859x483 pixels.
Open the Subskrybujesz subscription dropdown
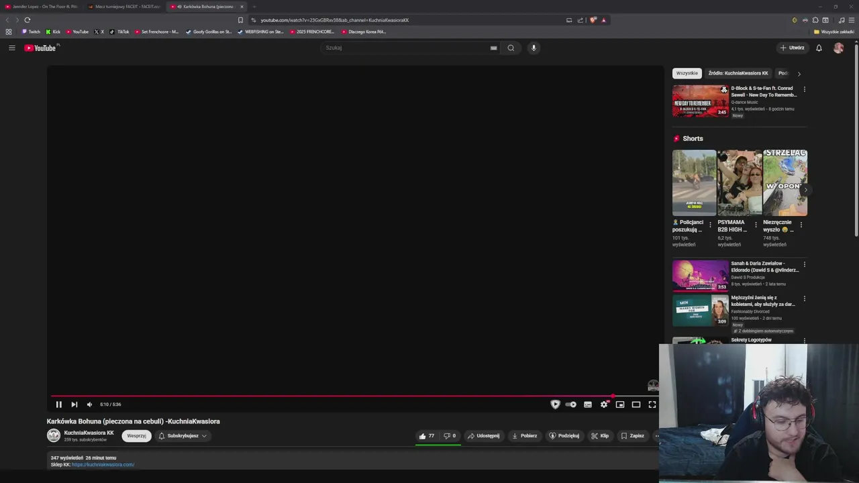[183, 436]
